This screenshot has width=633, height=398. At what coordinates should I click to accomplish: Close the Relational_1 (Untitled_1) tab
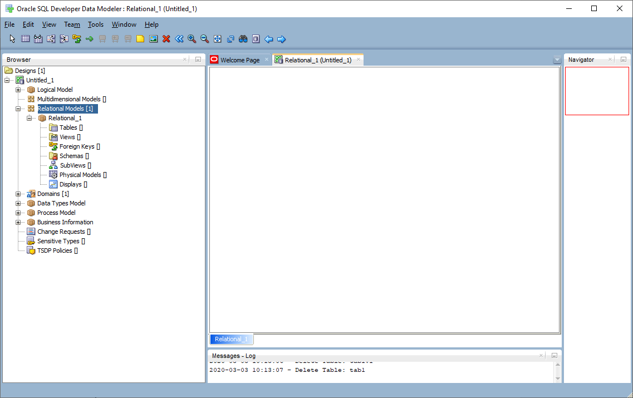click(x=359, y=60)
